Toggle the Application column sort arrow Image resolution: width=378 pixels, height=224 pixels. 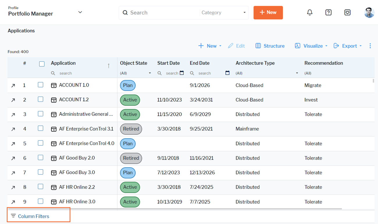108,66
